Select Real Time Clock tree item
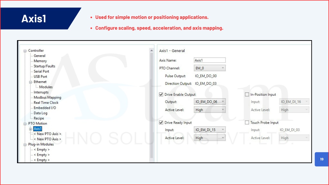 pyautogui.click(x=46, y=103)
